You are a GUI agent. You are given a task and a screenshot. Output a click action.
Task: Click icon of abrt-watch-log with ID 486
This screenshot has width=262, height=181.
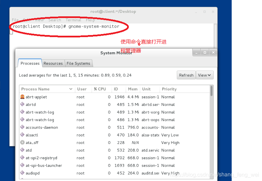coord(22,119)
